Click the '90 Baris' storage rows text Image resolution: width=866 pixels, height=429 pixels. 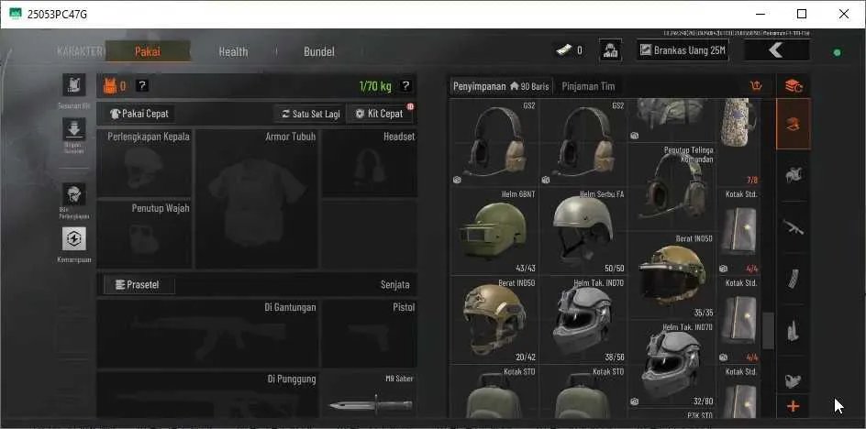point(535,86)
